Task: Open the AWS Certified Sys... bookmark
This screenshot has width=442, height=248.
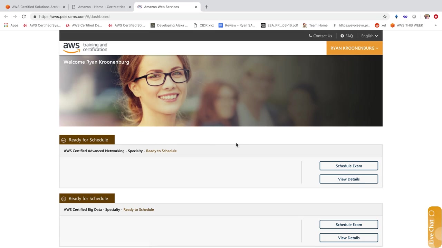Action: click(42, 25)
